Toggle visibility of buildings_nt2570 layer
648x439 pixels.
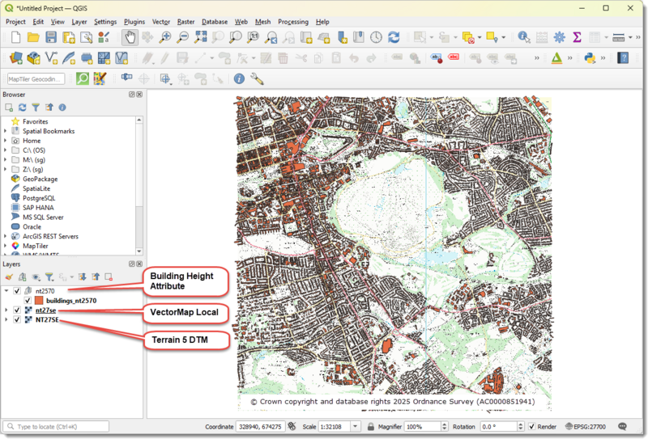[28, 301]
